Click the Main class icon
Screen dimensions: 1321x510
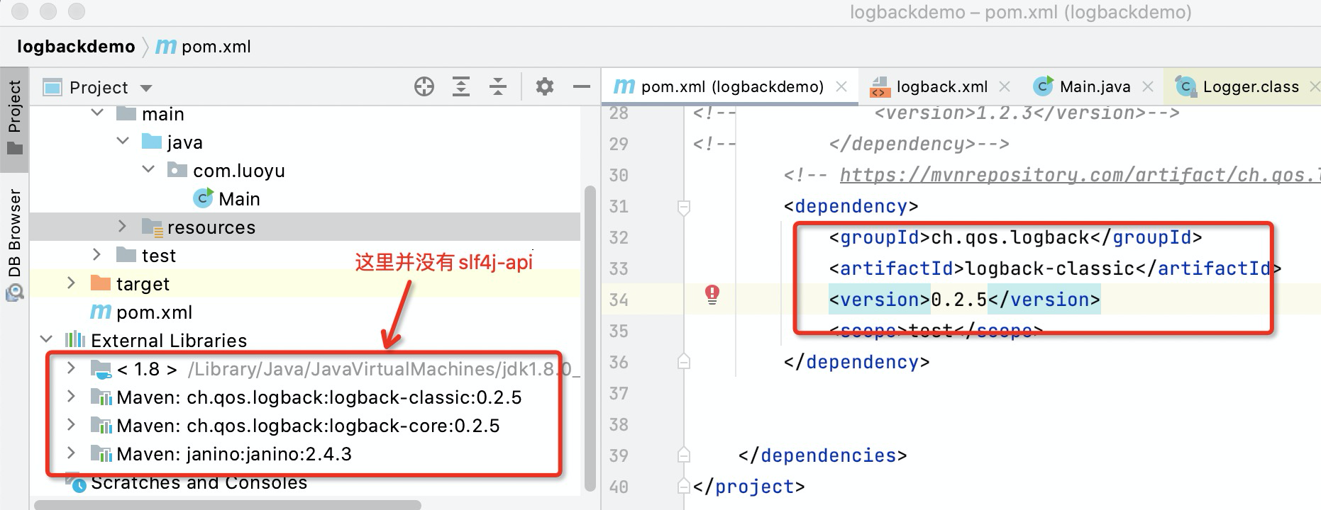[x=203, y=198]
